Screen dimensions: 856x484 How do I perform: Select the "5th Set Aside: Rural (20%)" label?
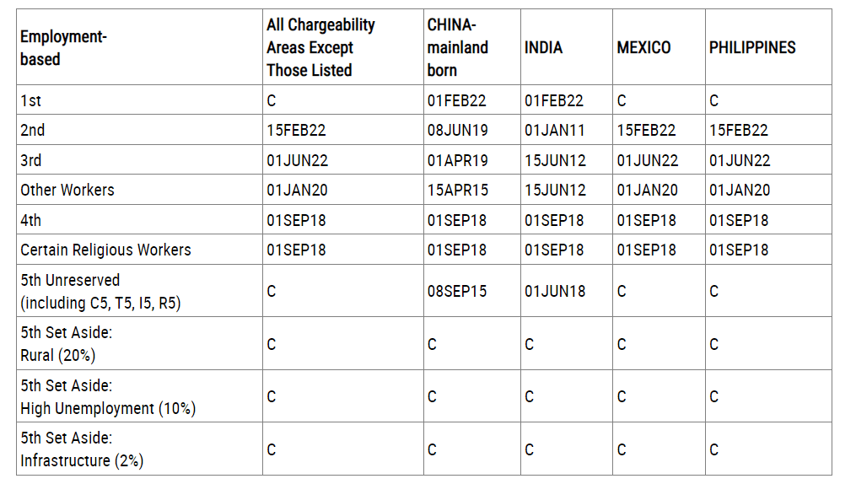[x=67, y=344]
